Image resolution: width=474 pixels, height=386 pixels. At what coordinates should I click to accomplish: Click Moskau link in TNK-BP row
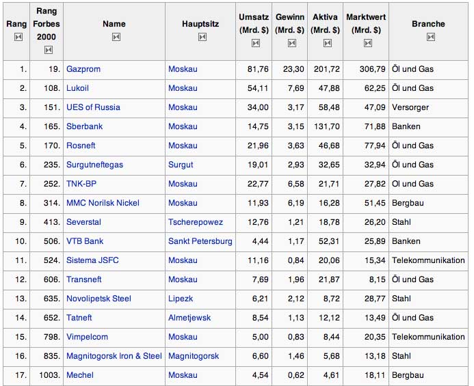183,184
